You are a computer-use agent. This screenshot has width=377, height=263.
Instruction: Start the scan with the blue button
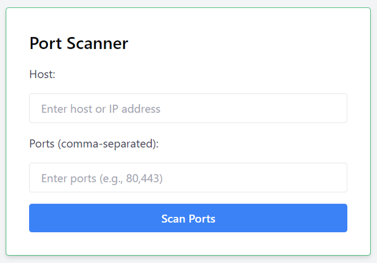point(188,219)
